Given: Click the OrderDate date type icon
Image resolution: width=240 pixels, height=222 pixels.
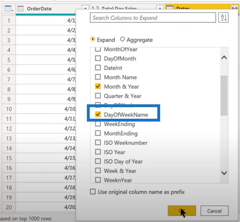Looking at the screenshot, I should point(21,8).
